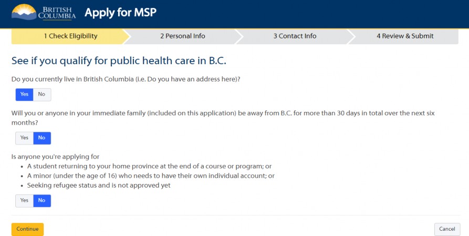Jump to the Review & Submit step

click(405, 36)
